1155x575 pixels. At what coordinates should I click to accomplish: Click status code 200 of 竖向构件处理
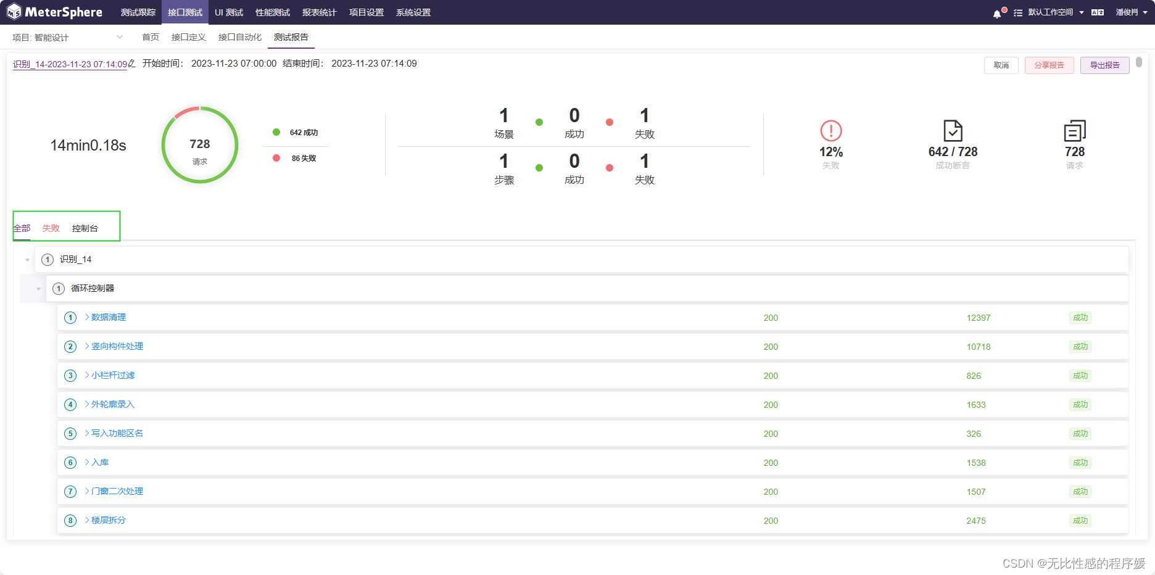click(771, 347)
